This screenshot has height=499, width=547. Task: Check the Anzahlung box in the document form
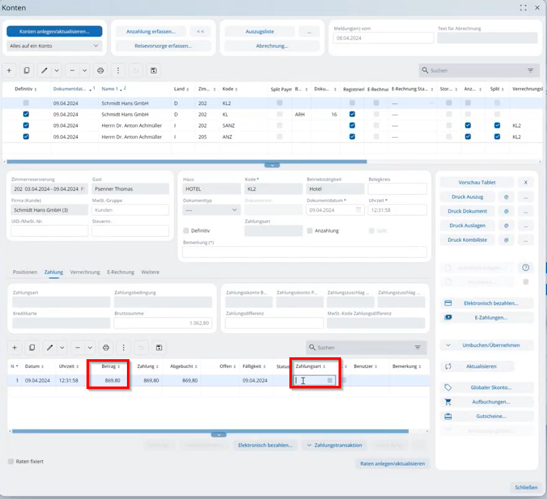[310, 231]
